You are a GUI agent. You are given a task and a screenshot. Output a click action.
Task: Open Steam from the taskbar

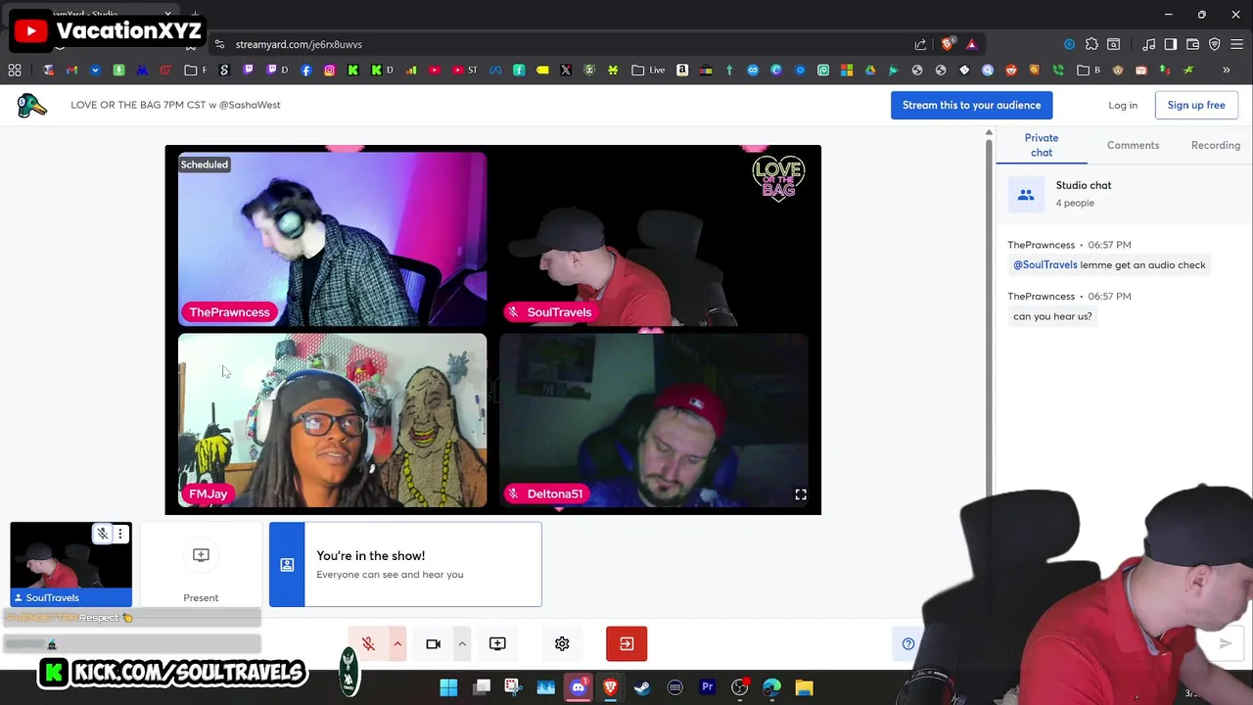click(642, 687)
